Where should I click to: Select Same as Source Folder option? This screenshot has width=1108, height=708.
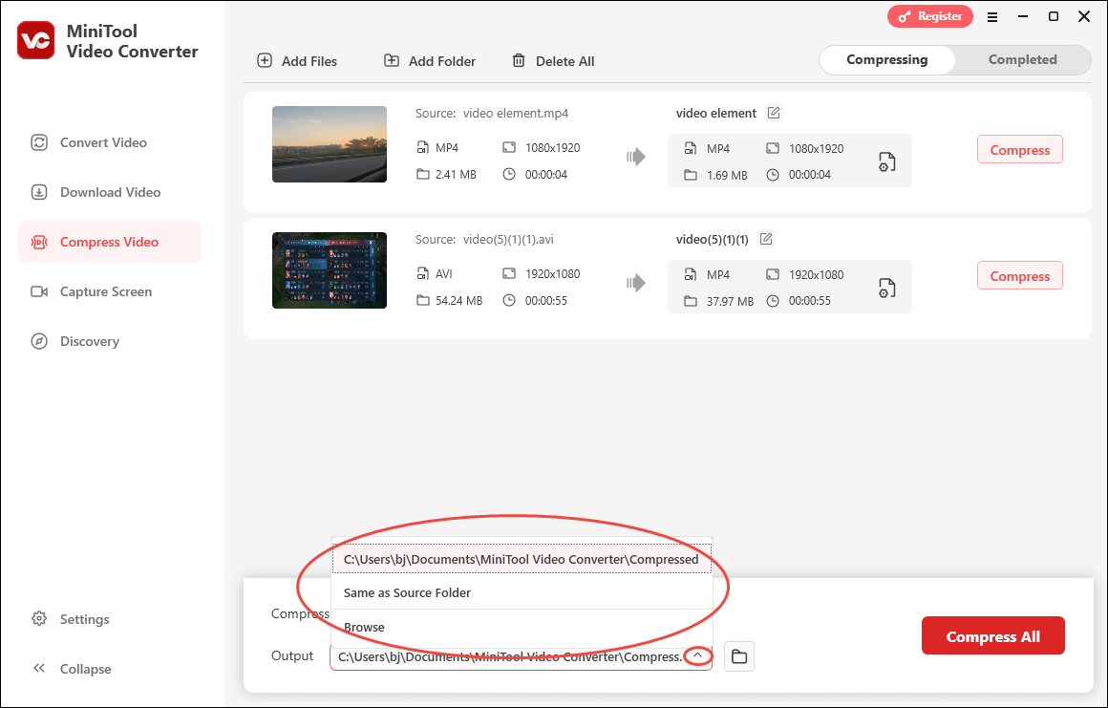(522, 592)
